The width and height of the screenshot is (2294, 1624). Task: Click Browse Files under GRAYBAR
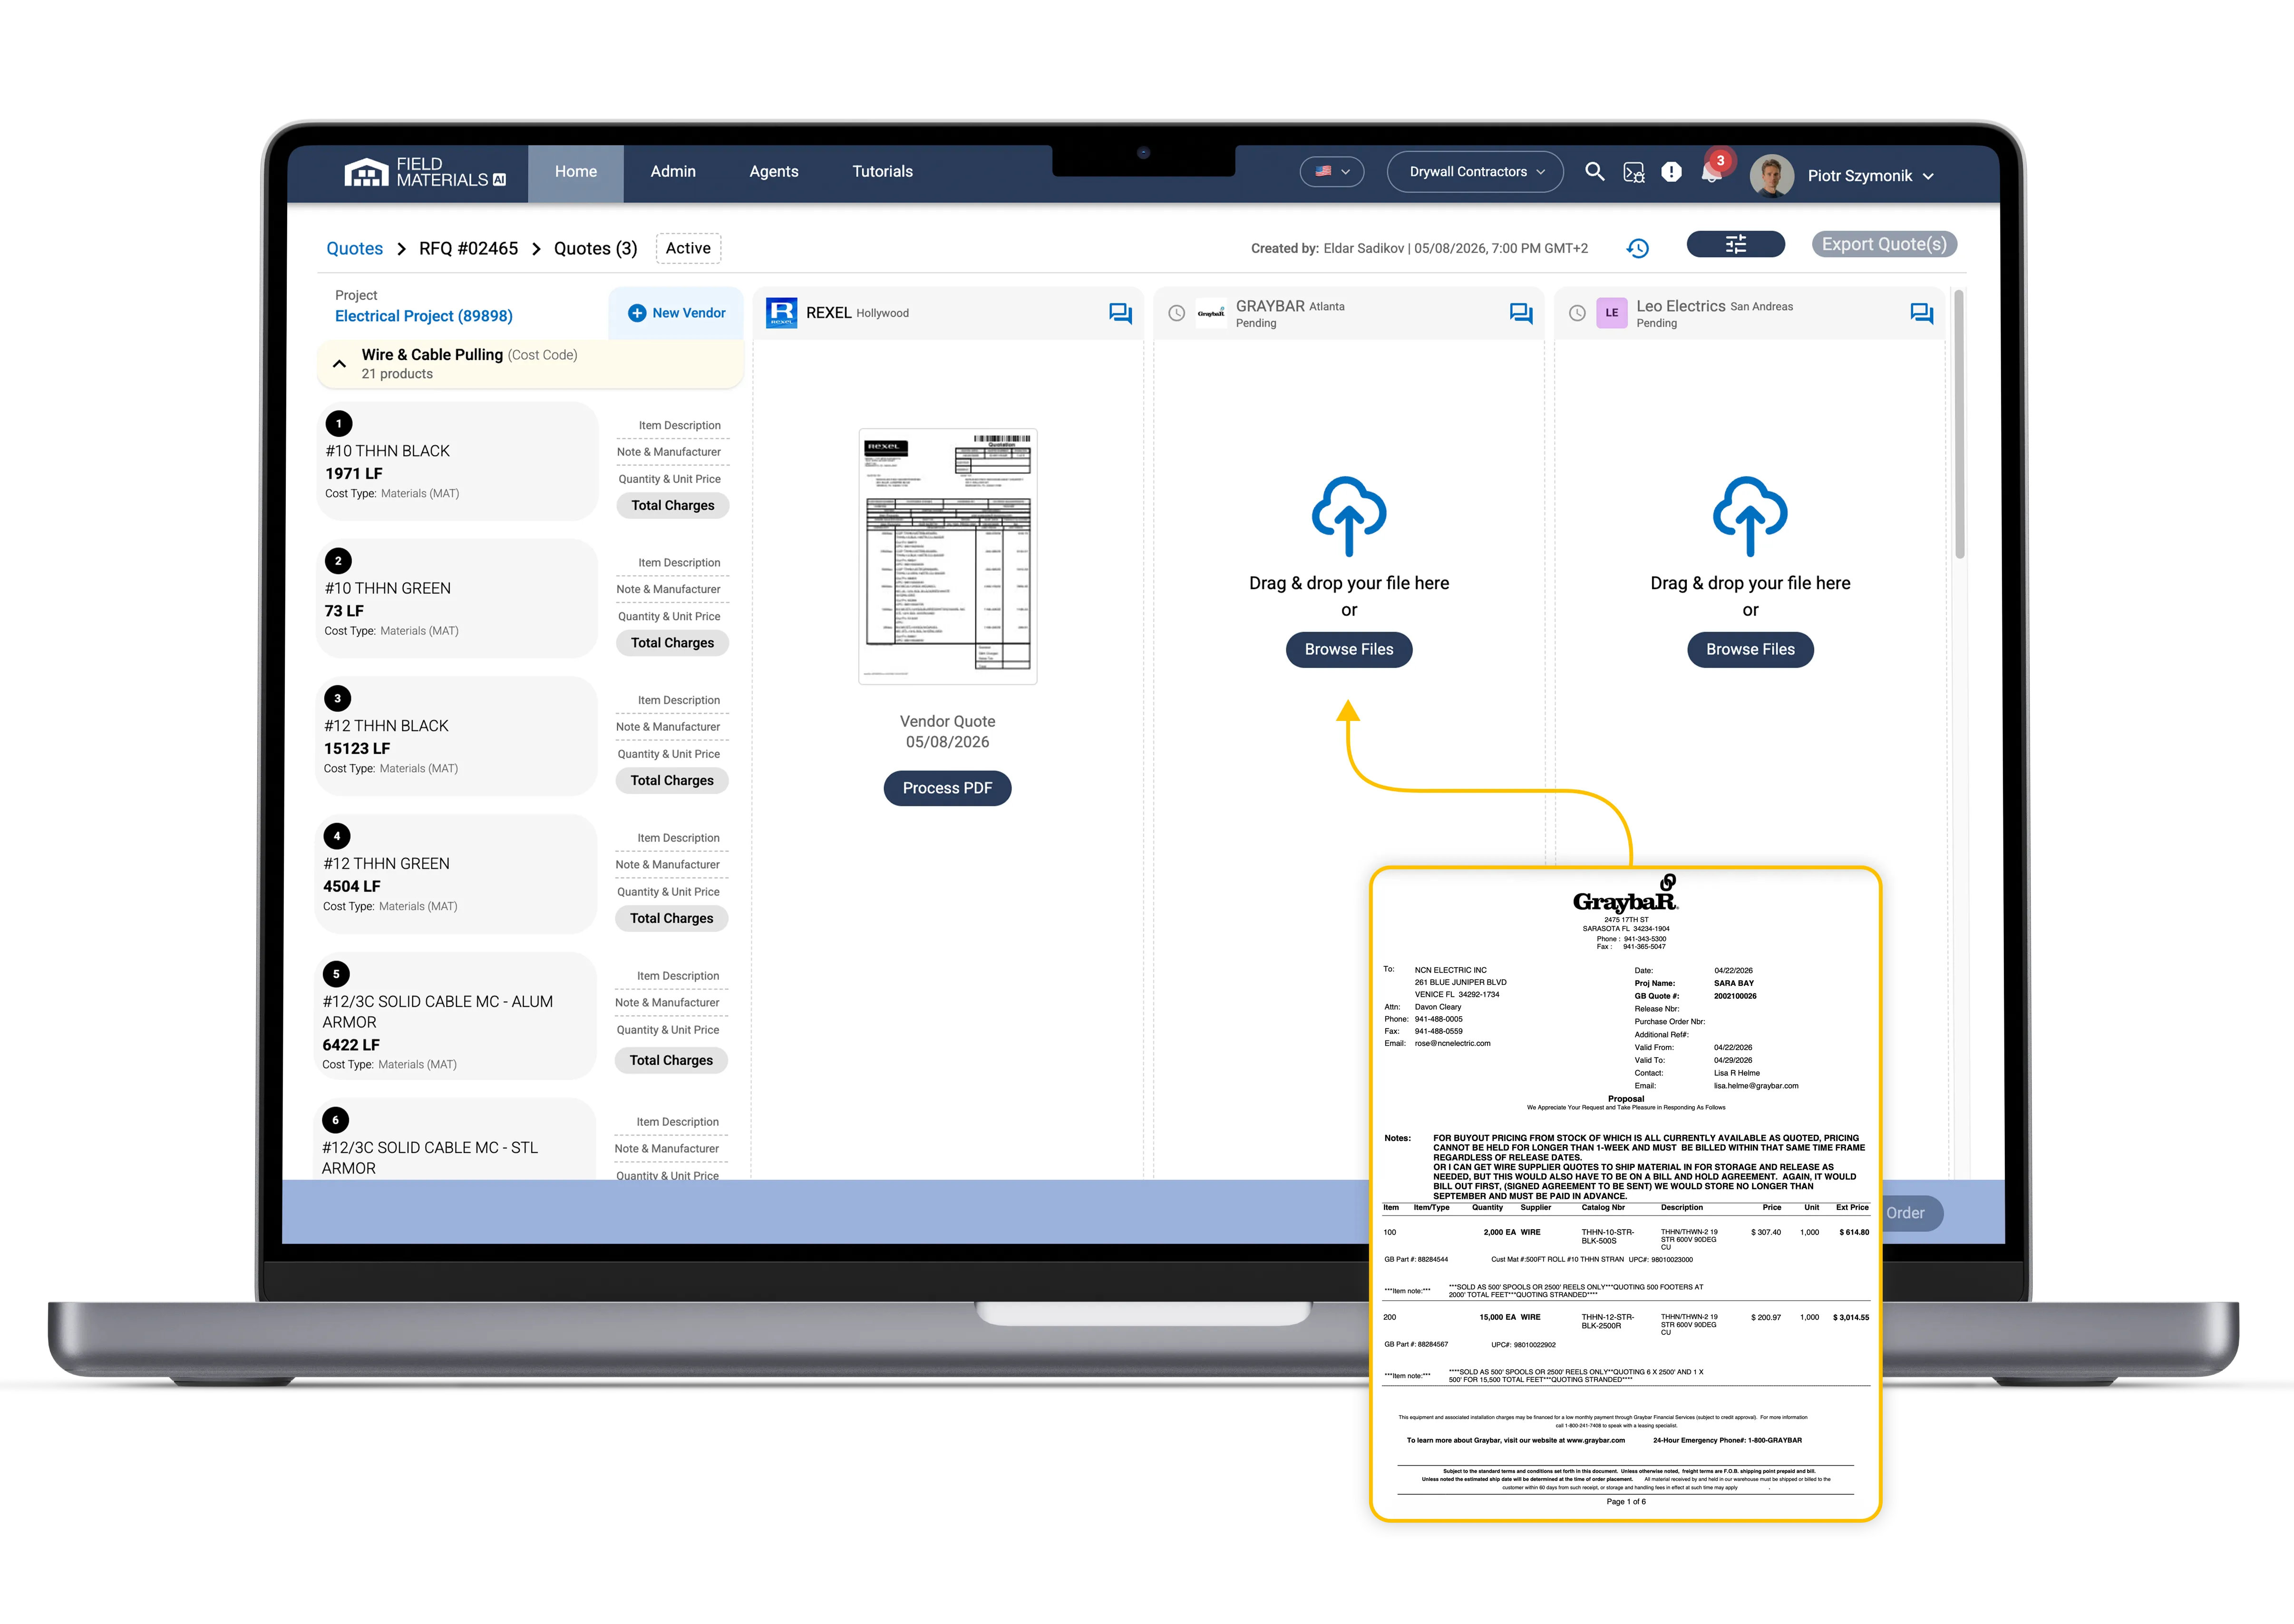pyautogui.click(x=1348, y=650)
